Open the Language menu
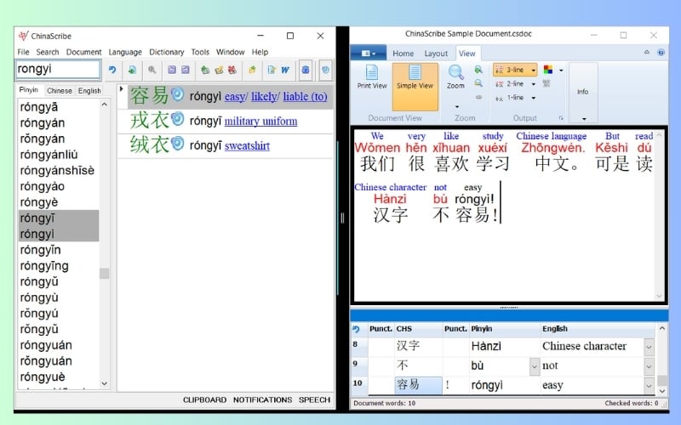This screenshot has width=681, height=425. coord(125,52)
